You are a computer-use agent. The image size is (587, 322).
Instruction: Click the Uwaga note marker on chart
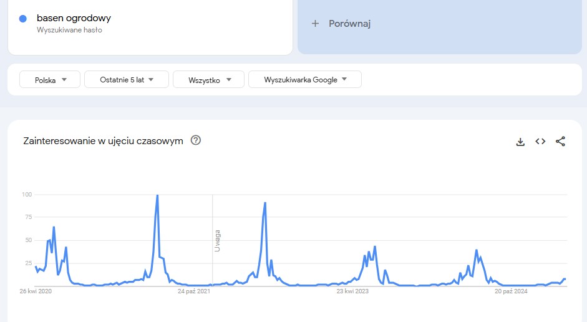(217, 241)
